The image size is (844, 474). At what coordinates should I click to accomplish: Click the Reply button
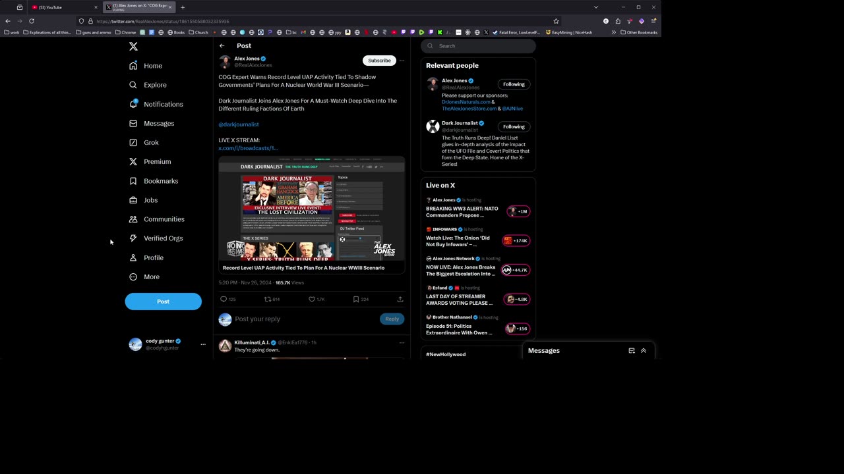point(392,319)
